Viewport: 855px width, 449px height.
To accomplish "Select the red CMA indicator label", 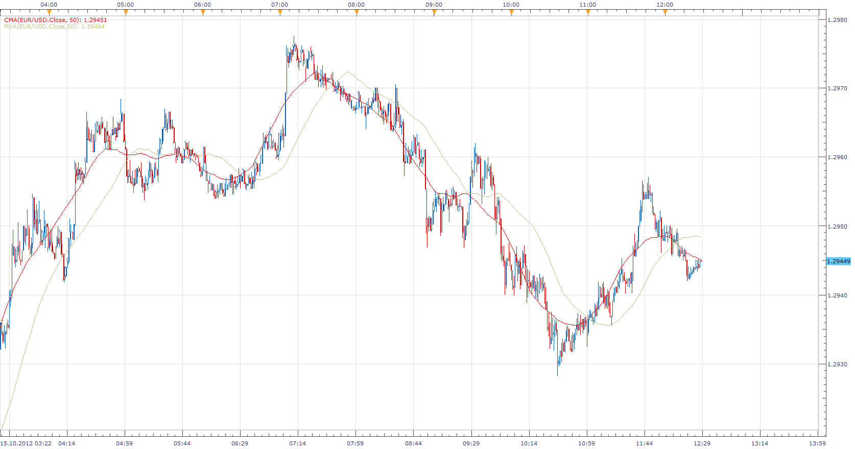I will tap(56, 20).
